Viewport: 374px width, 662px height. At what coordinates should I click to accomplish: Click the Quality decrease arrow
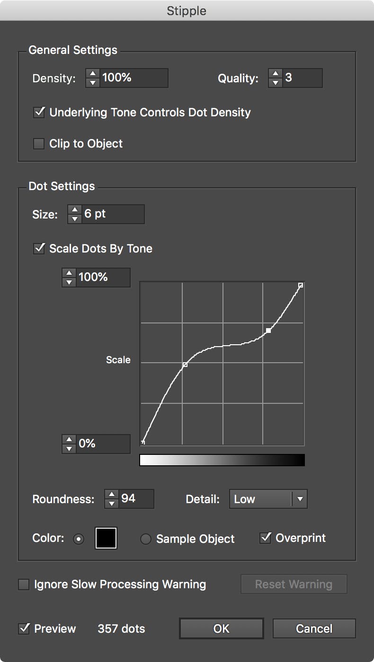point(275,81)
